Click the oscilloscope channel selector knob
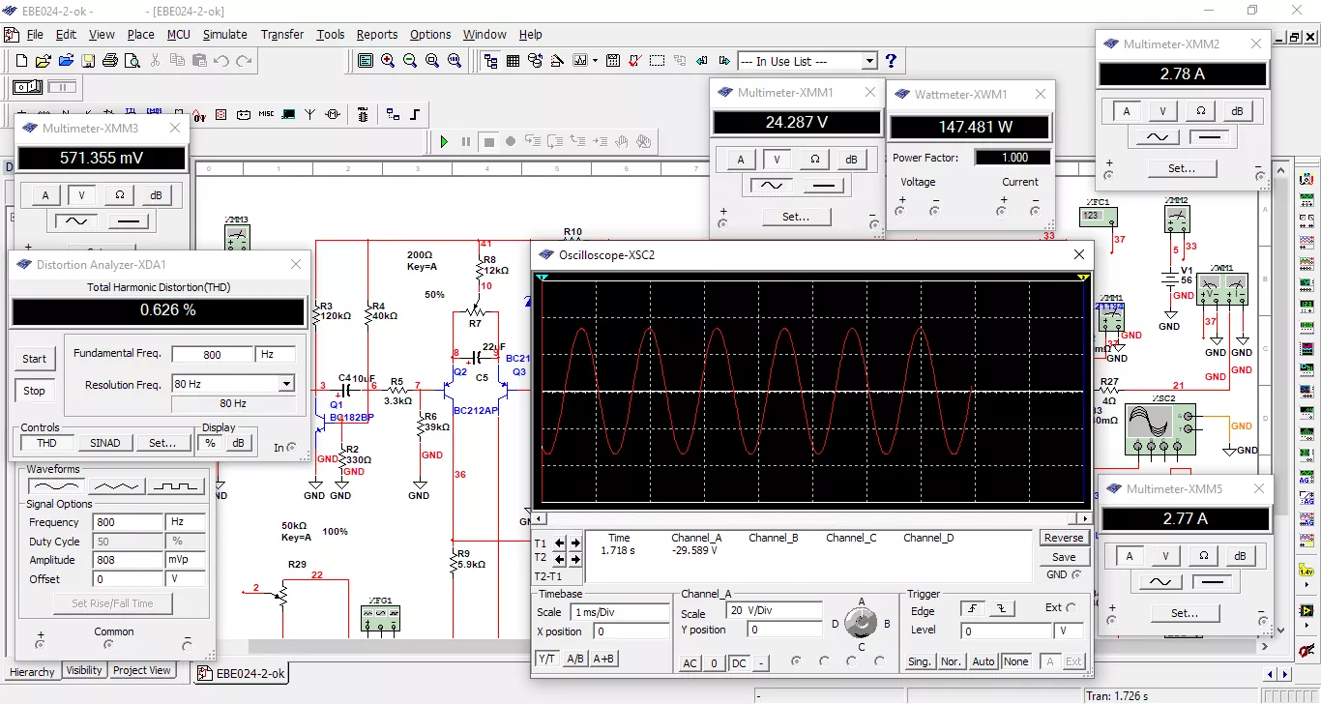This screenshot has width=1321, height=704. click(x=860, y=622)
